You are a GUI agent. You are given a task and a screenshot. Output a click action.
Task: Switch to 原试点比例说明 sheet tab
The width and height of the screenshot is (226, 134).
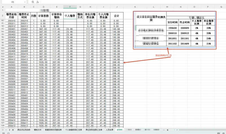click(x=24, y=130)
